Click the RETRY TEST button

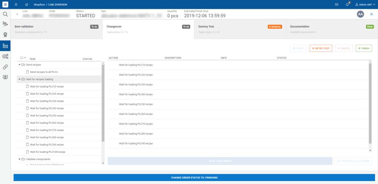coord(321,48)
